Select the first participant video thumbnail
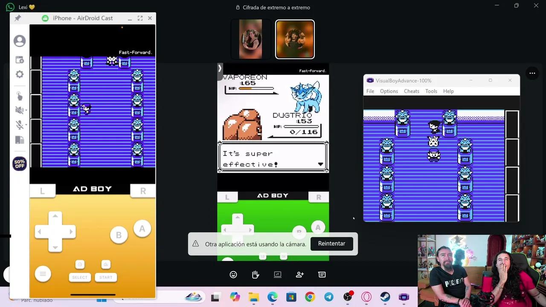Image resolution: width=546 pixels, height=307 pixels. coord(251,39)
